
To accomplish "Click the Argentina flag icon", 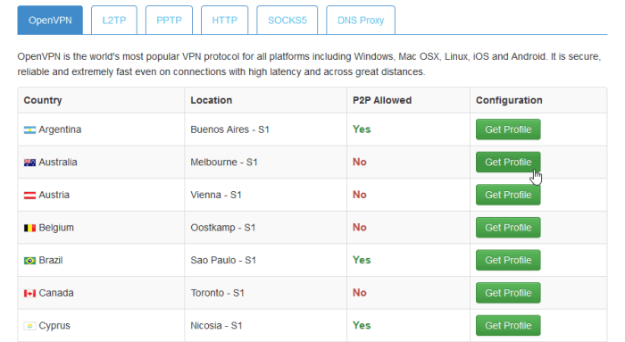I will pos(29,130).
